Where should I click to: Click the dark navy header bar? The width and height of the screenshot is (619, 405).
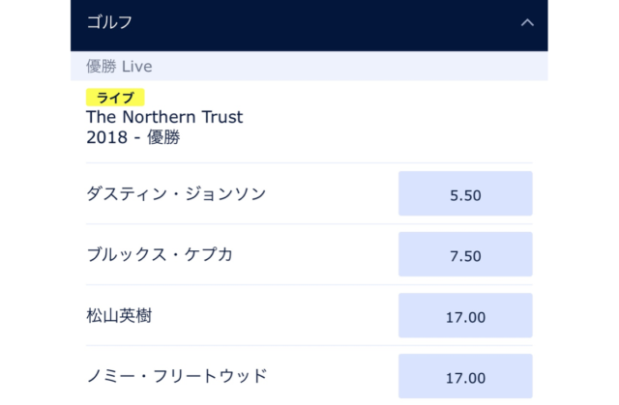309,23
